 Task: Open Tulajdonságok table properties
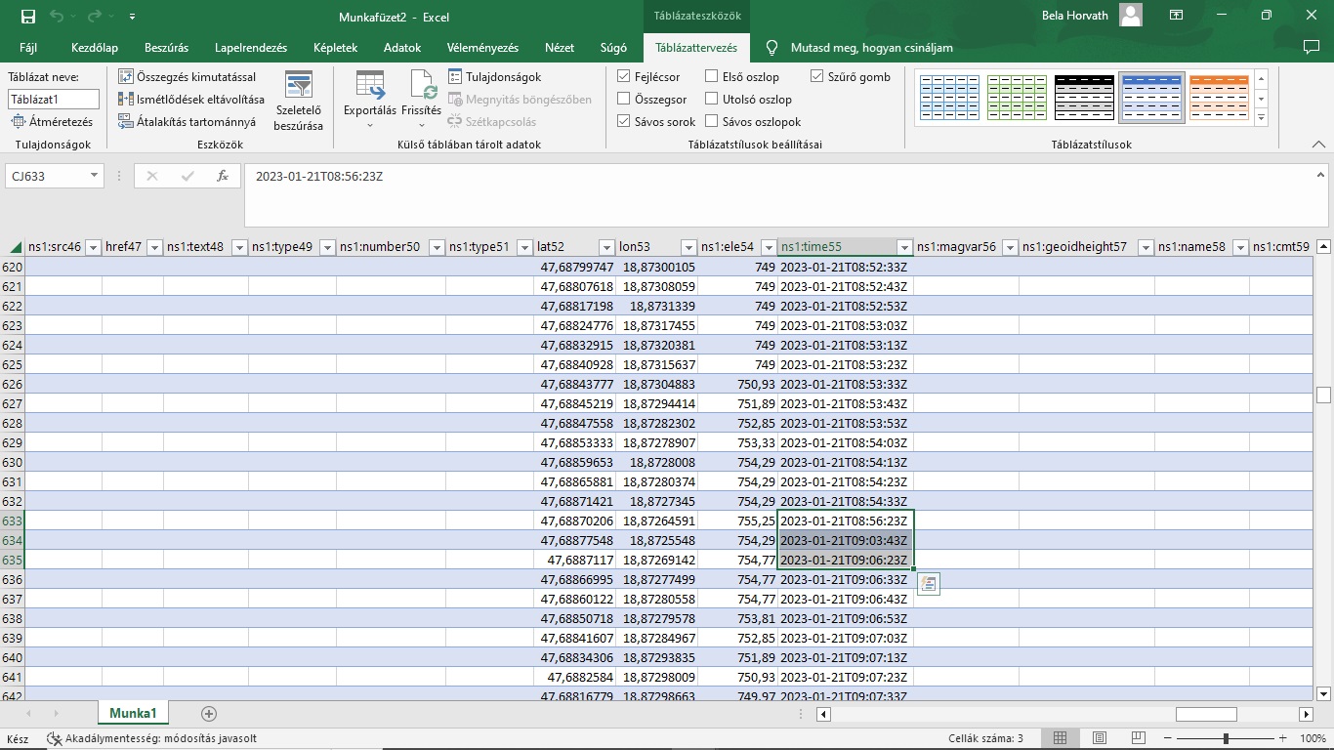pyautogui.click(x=495, y=76)
